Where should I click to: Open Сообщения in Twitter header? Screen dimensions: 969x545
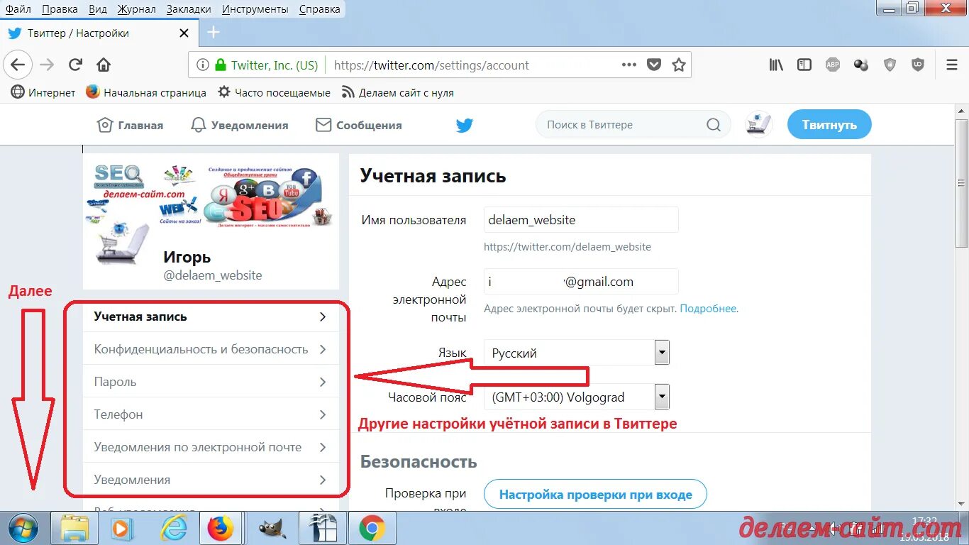[x=359, y=125]
